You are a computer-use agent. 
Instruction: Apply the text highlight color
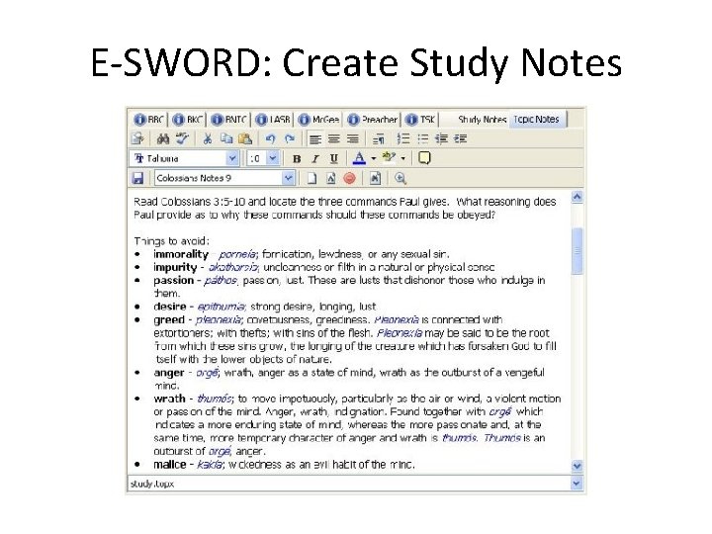pyautogui.click(x=389, y=157)
